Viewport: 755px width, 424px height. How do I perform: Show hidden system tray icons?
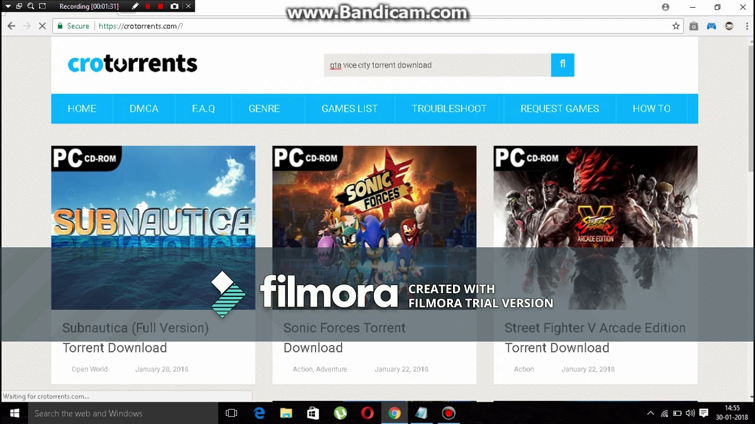tap(651, 413)
